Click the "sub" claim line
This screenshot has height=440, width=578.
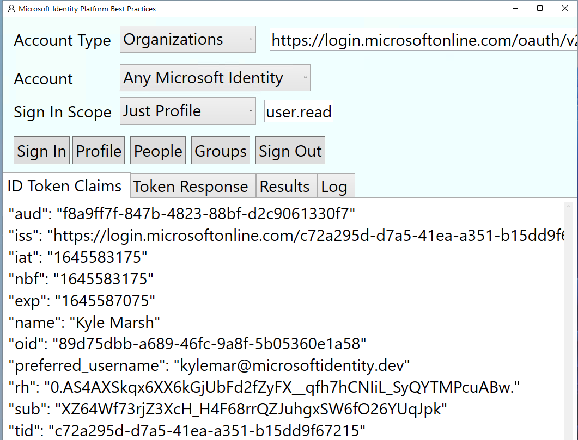pos(227,408)
